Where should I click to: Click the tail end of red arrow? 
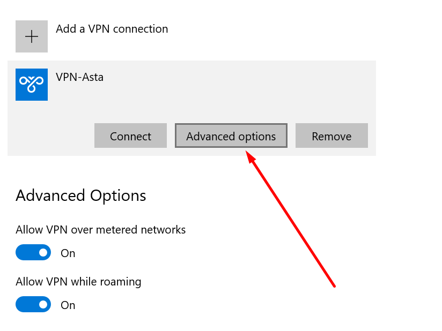click(334, 285)
